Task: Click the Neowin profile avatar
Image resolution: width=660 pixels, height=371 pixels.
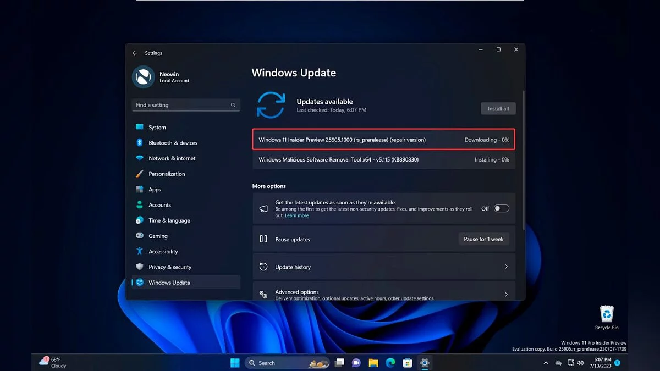Action: (143, 77)
